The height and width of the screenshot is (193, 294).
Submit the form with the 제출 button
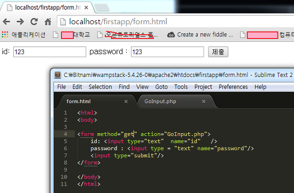click(218, 52)
